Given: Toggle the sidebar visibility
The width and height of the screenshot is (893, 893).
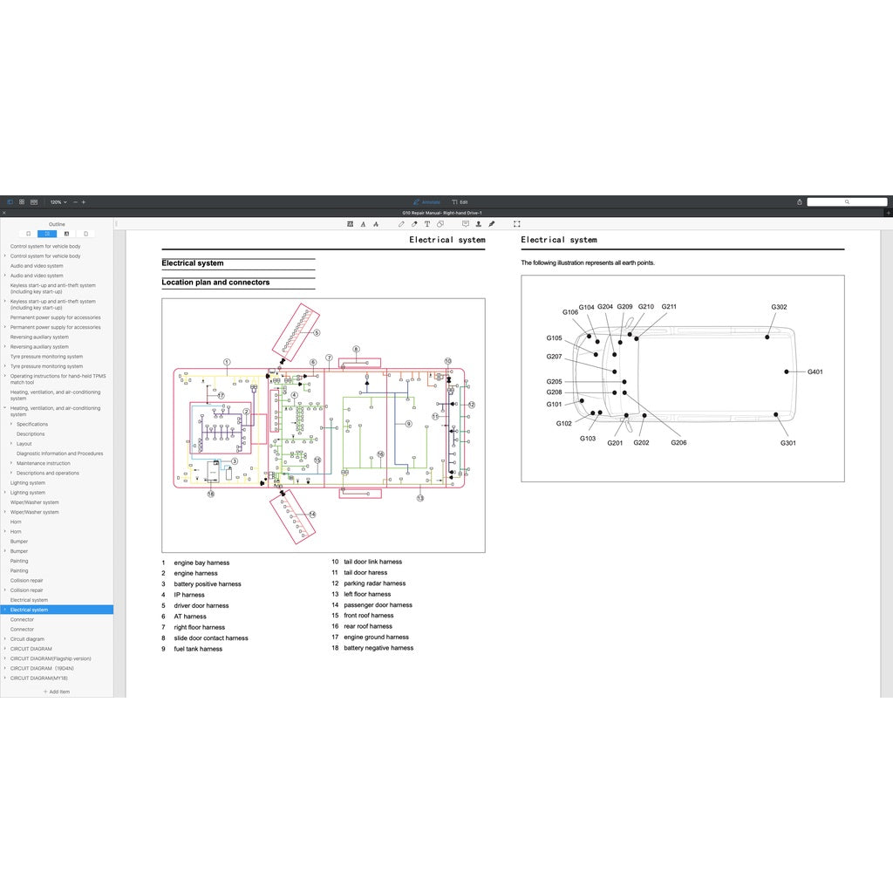Looking at the screenshot, I should click(10, 201).
